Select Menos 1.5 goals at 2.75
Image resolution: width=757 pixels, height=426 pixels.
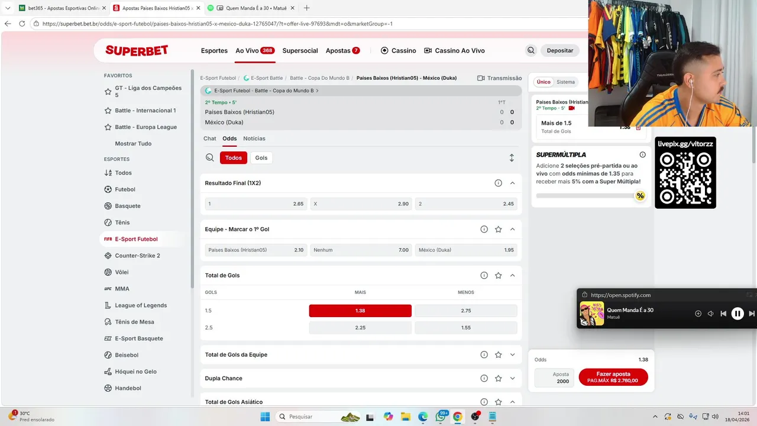click(x=466, y=311)
